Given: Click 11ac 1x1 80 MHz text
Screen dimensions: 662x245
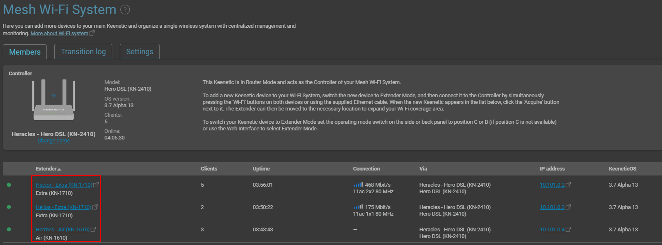Looking at the screenshot, I should point(373,214).
